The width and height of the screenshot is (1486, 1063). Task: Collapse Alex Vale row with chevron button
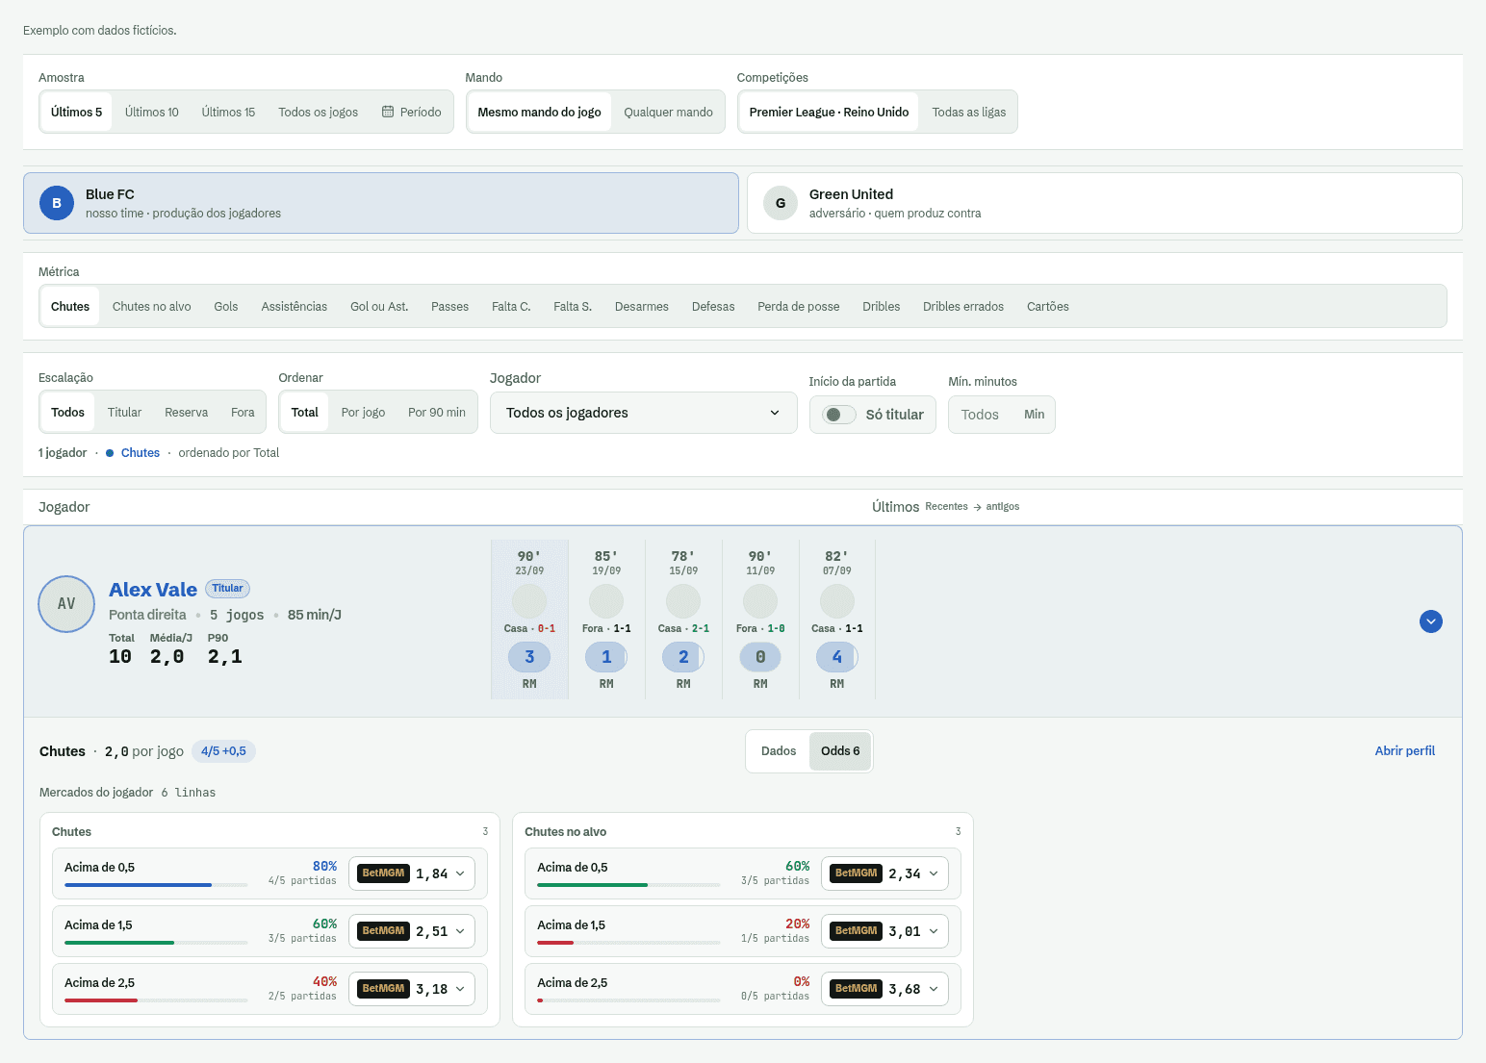1431,621
